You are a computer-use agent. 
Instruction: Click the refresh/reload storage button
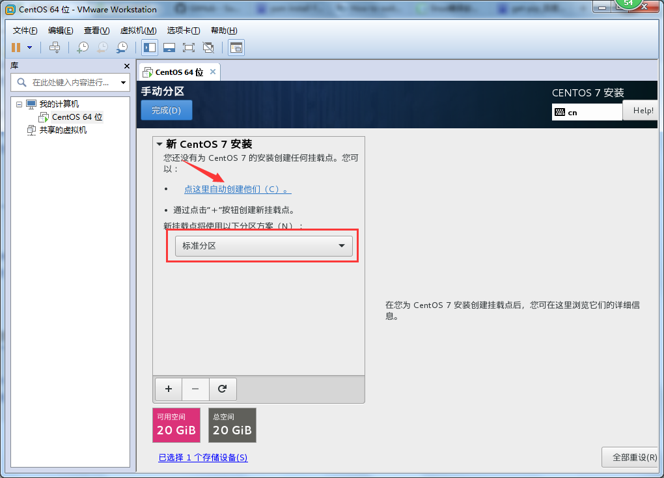(223, 389)
